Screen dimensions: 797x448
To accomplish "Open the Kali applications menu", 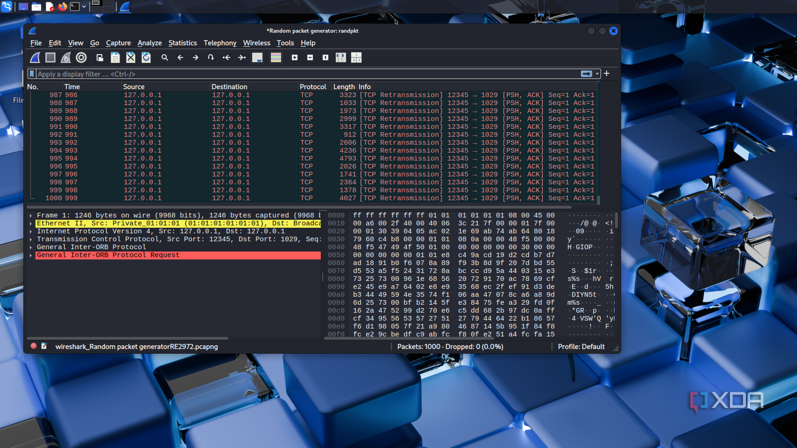I will [6, 6].
